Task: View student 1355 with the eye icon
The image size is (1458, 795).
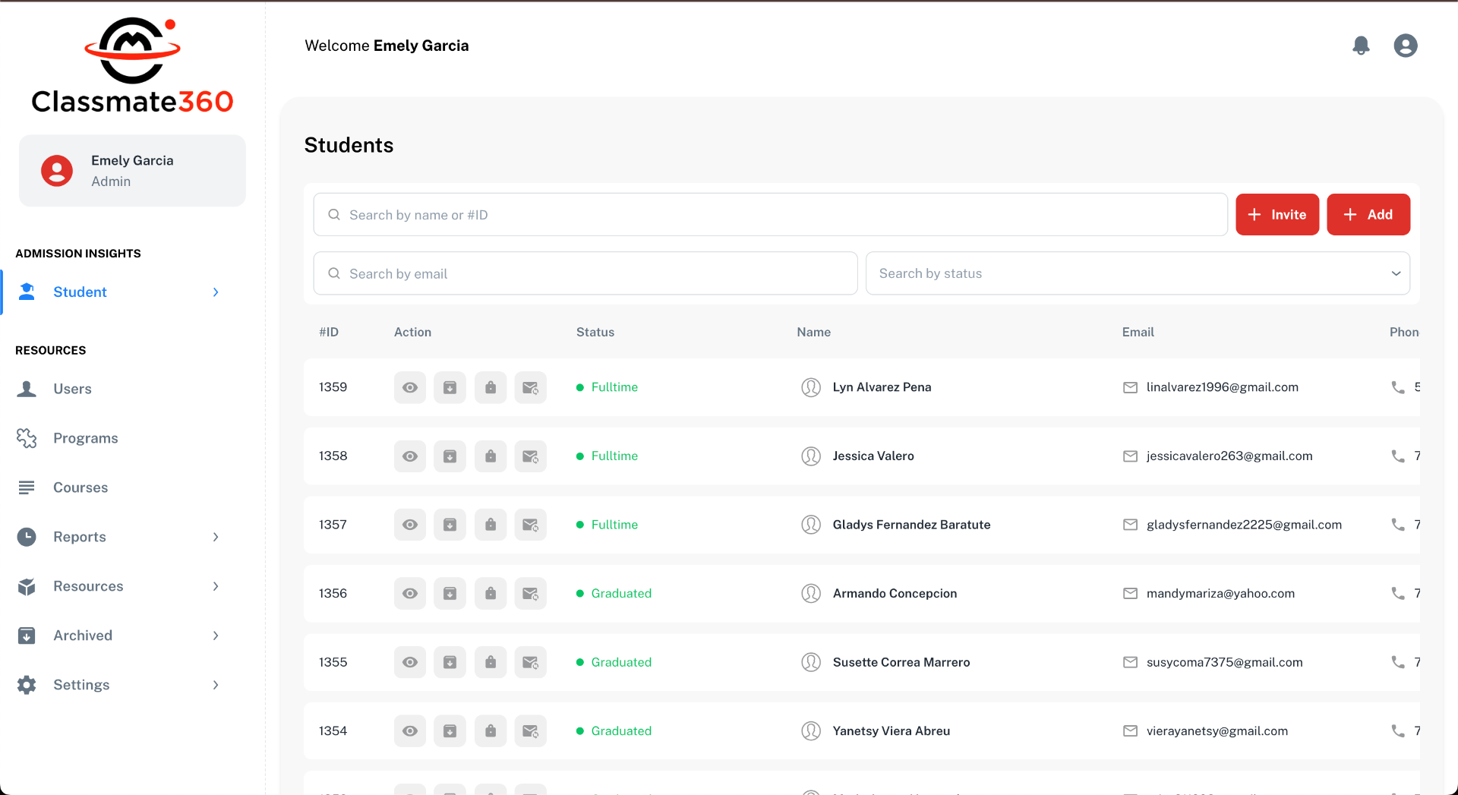Action: coord(410,662)
